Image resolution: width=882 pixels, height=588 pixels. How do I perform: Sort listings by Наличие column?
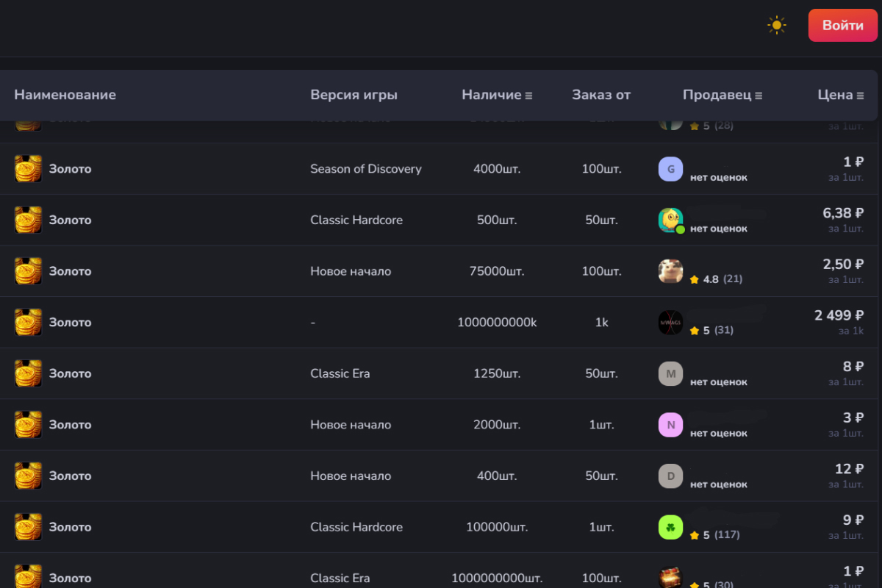point(497,95)
